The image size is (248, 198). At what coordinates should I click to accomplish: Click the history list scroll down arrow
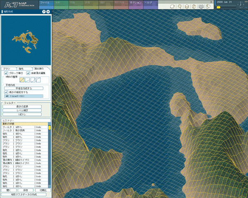pos(49,186)
